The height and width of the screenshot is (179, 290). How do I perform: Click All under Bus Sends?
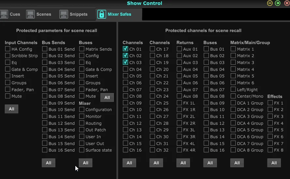pyautogui.click(x=49, y=163)
